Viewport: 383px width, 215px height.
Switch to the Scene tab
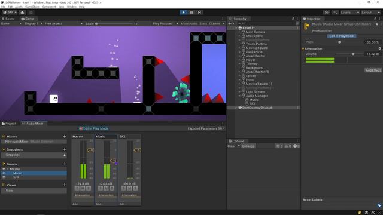(x=8, y=19)
